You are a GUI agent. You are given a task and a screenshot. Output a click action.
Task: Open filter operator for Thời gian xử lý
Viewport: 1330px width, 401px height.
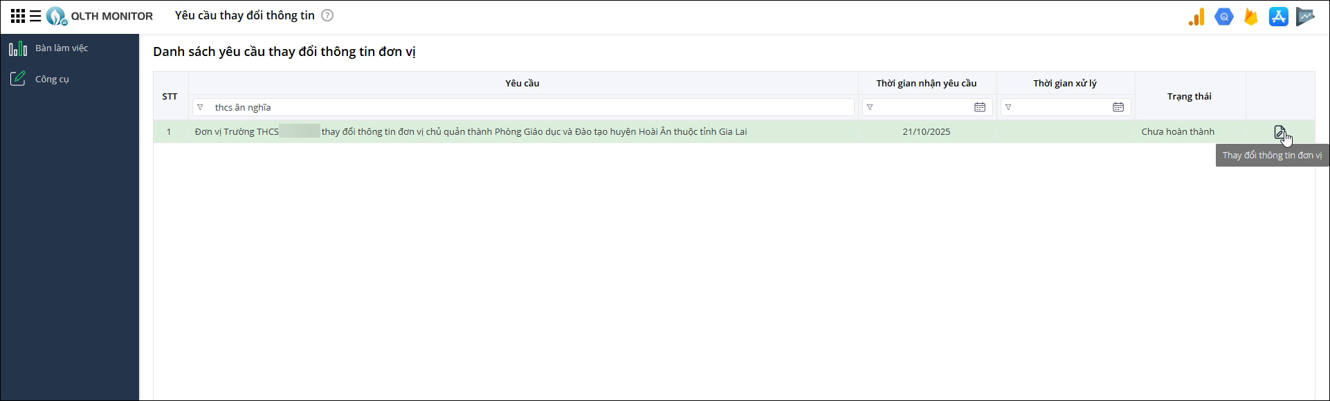coord(1008,107)
